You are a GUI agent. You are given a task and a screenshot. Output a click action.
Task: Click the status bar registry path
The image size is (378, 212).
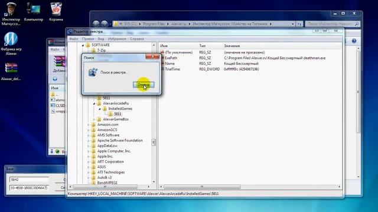coord(143,194)
